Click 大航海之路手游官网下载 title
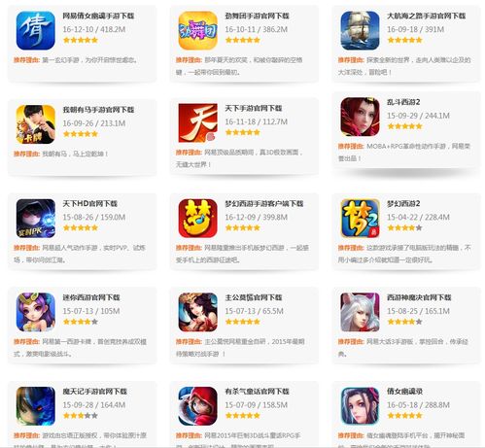This screenshot has height=448, width=485. [427, 16]
